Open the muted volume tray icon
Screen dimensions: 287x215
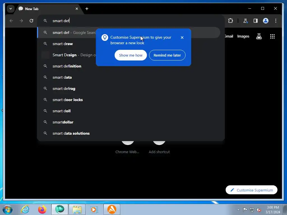[x=259, y=210]
